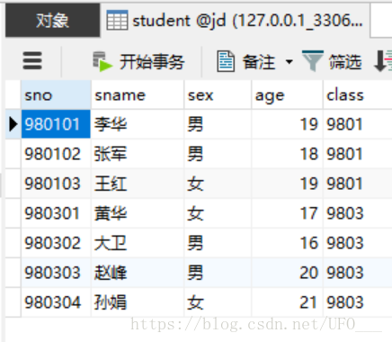
Task: Click the current row indicator arrow for 980101
Action: 13,124
